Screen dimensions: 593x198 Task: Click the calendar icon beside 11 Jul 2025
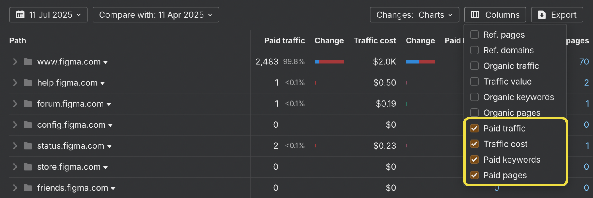click(x=20, y=15)
